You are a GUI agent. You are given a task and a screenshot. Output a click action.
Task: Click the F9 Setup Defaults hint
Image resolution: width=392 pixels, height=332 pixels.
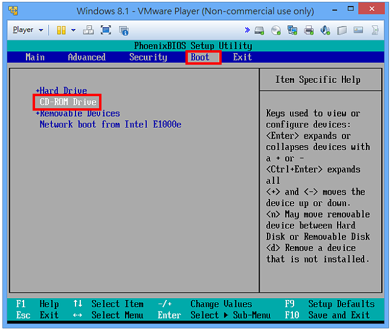330,304
